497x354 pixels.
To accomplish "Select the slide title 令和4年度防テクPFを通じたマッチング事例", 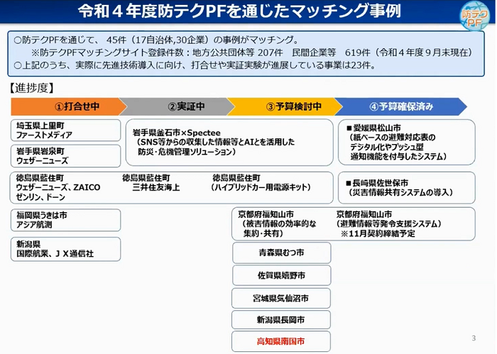I will (239, 11).
